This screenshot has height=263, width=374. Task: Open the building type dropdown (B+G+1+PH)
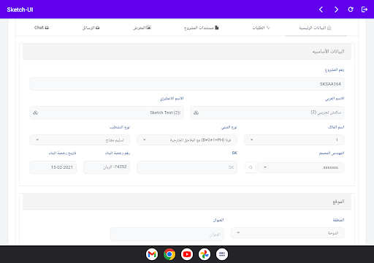pyautogui.click(x=187, y=140)
